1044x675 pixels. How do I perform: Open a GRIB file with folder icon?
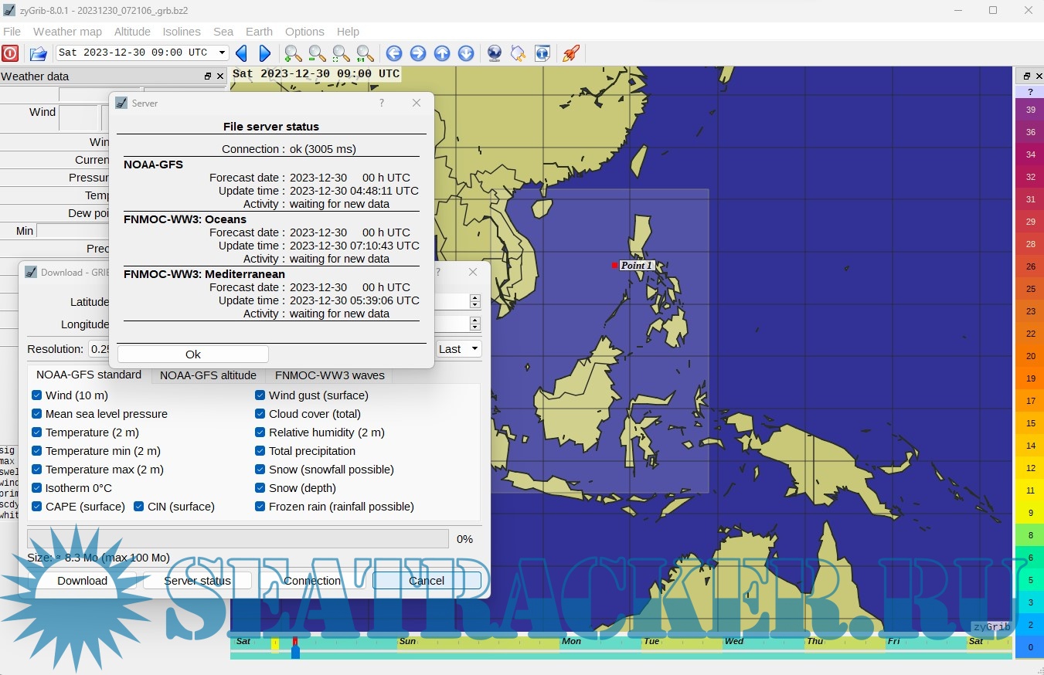[38, 53]
